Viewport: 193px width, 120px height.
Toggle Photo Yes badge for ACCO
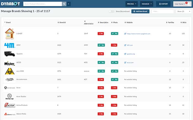click(x=114, y=62)
